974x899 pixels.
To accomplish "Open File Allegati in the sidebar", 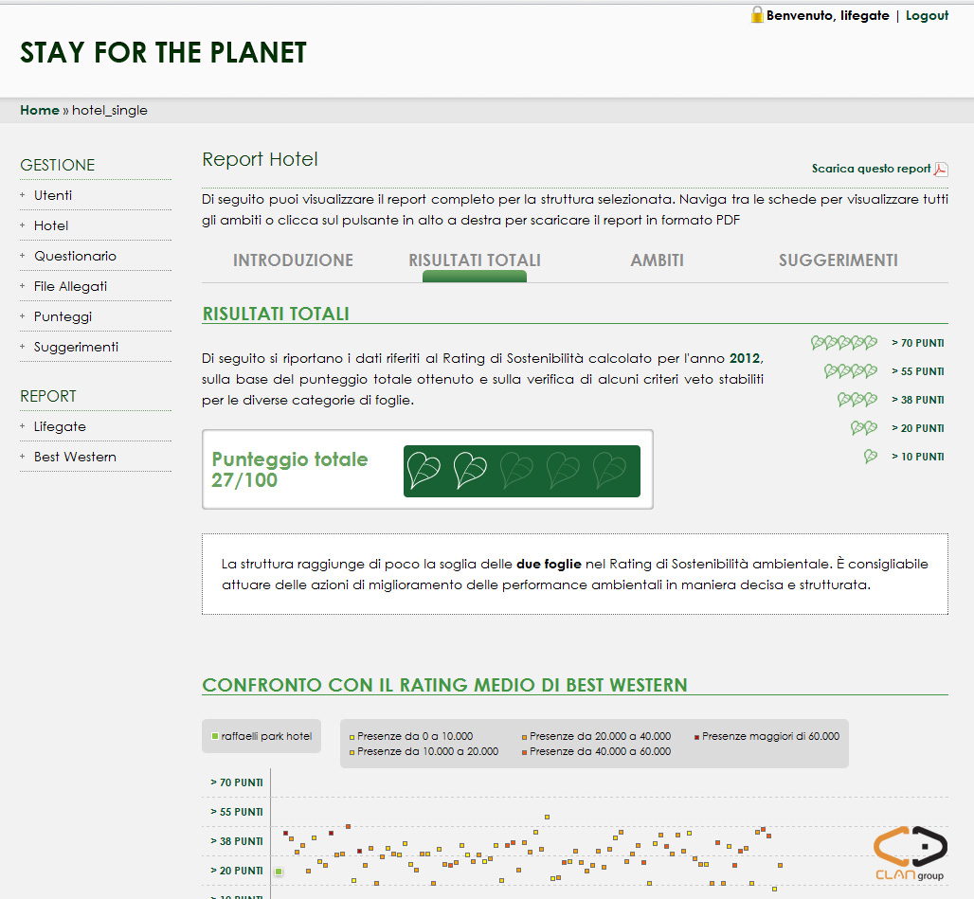I will coord(70,286).
